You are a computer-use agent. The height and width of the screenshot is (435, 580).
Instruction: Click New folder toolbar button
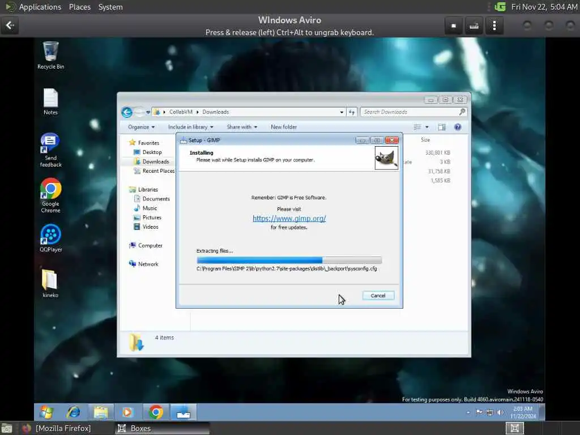284,127
